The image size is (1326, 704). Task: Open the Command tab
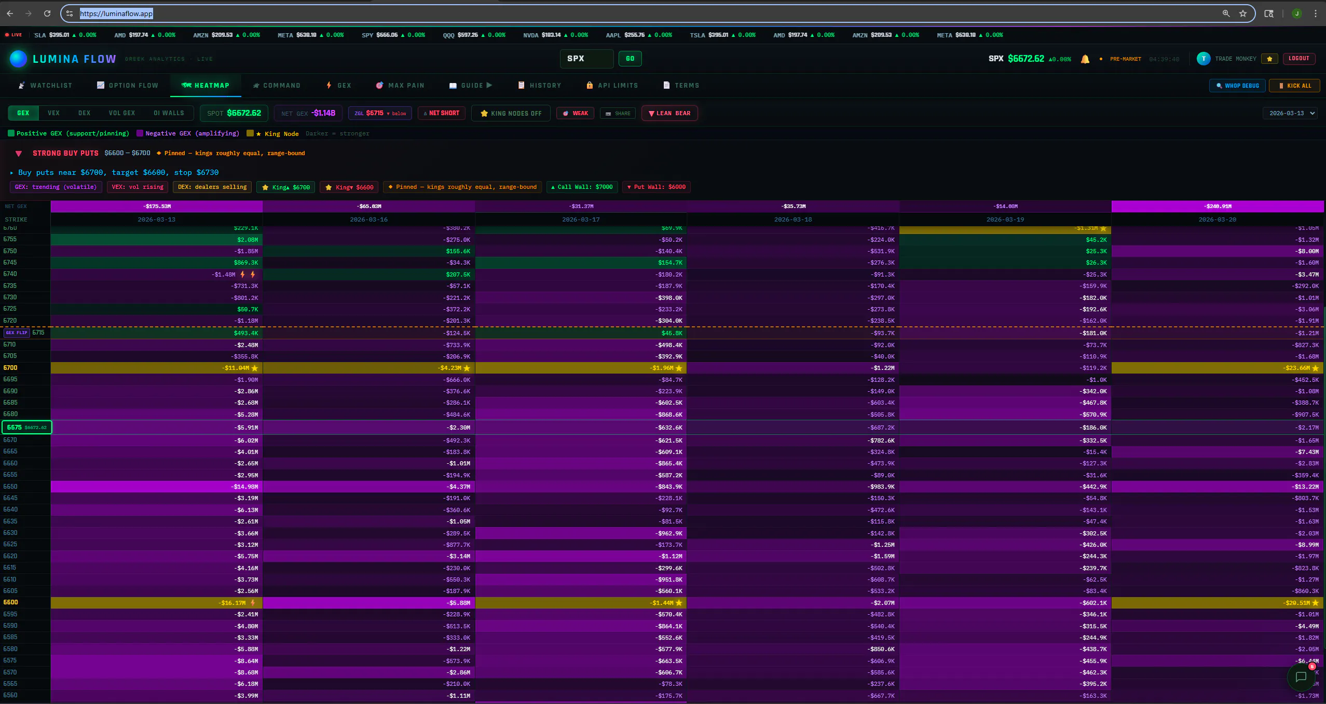276,85
